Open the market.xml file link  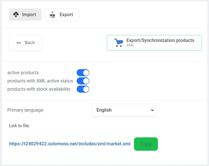(x=70, y=144)
